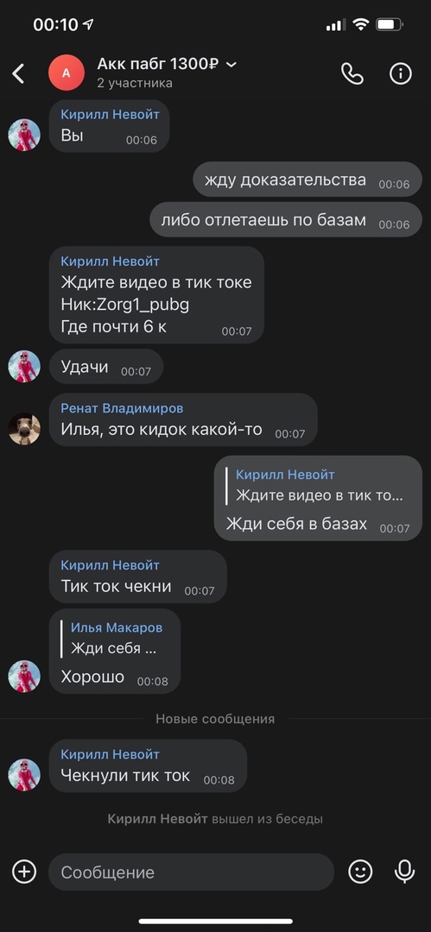Open the 2 участника members label
Image resolution: width=431 pixels, height=932 pixels.
[135, 83]
